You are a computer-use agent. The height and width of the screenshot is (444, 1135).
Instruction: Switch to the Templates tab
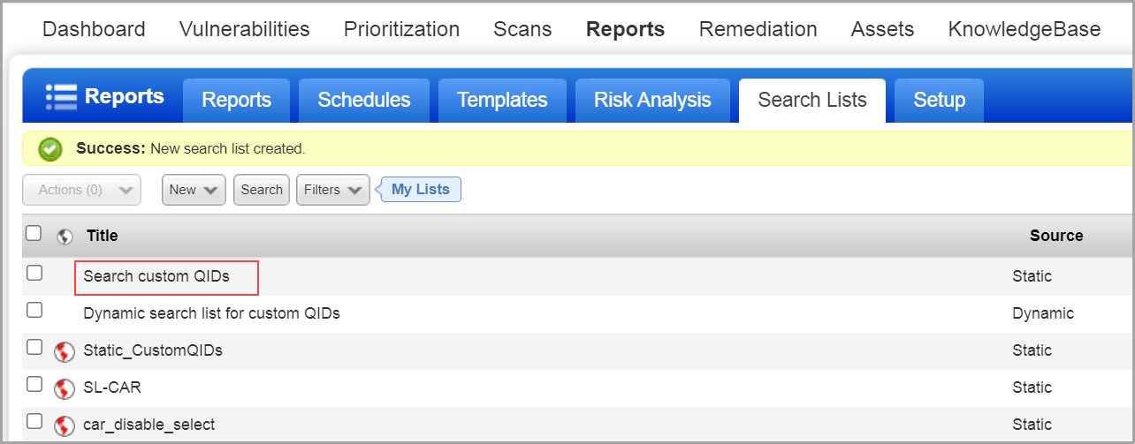click(x=502, y=101)
